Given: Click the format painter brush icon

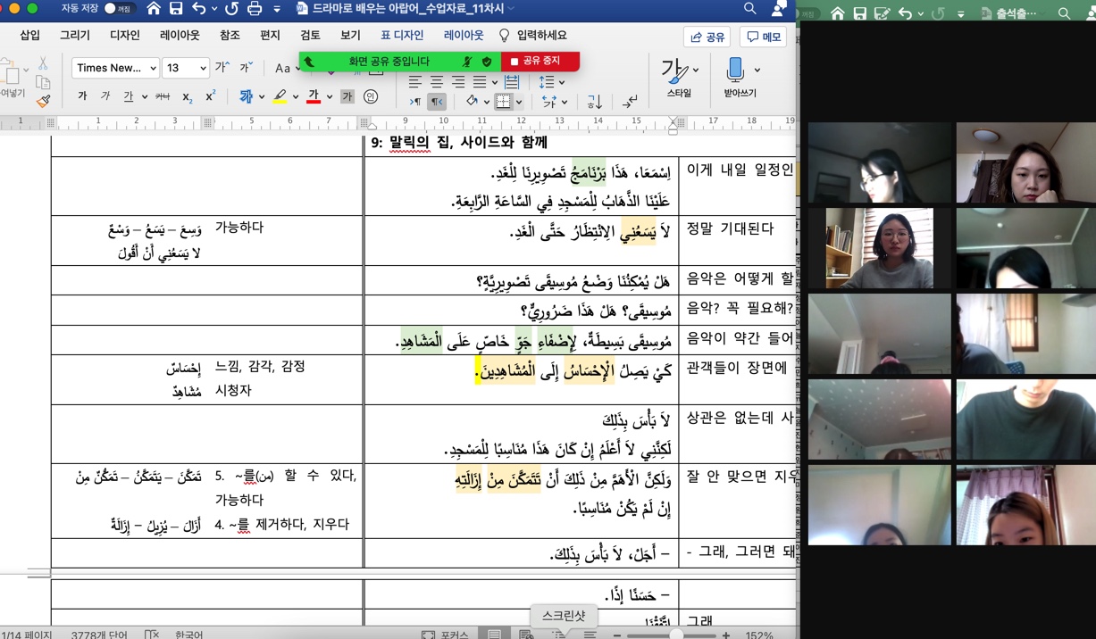Looking at the screenshot, I should 43,102.
